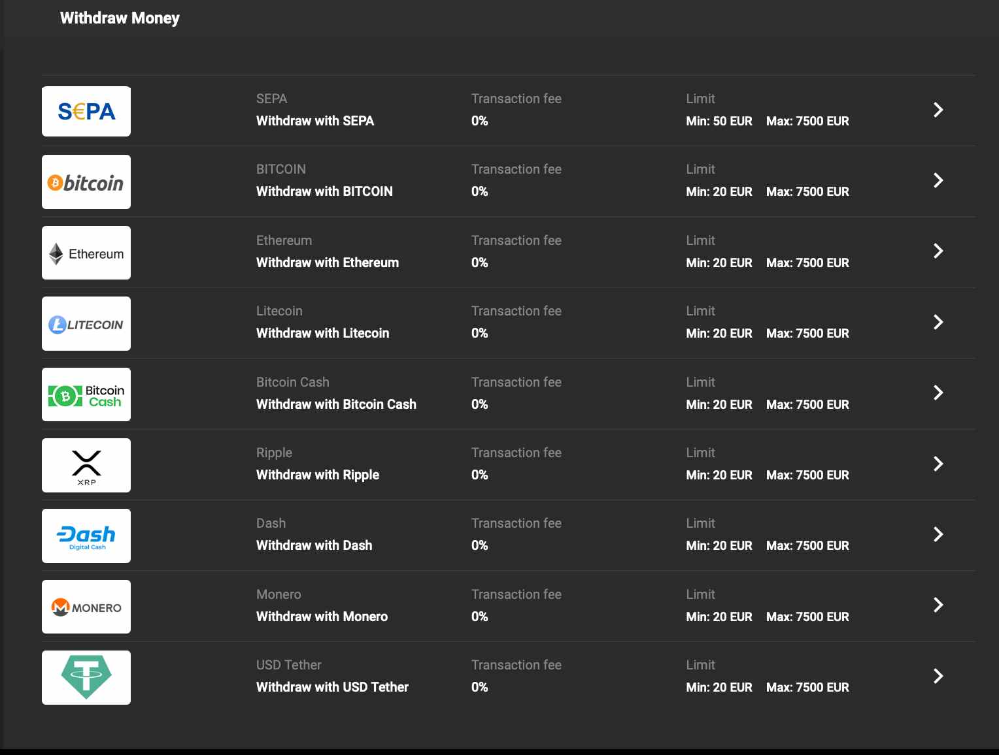Click Max: 7500 EUR in SEPA row

[x=807, y=121]
